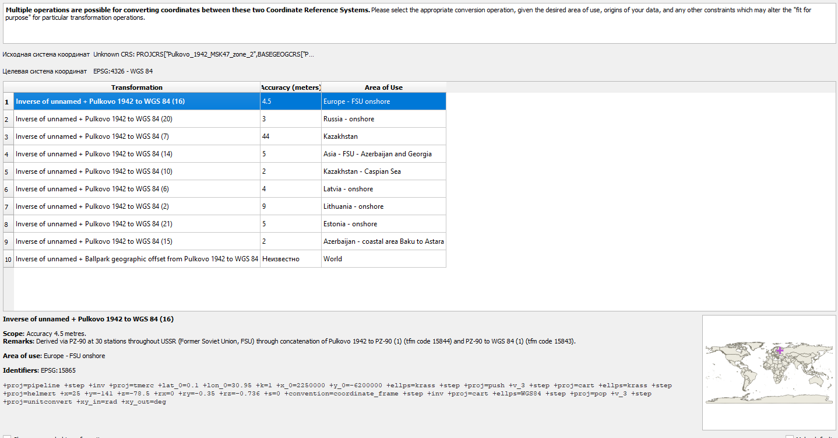Viewport: 838px width, 438px height.
Task: Select Pulkovo 1942 to WGS 84 (16) transformation
Action: click(137, 101)
